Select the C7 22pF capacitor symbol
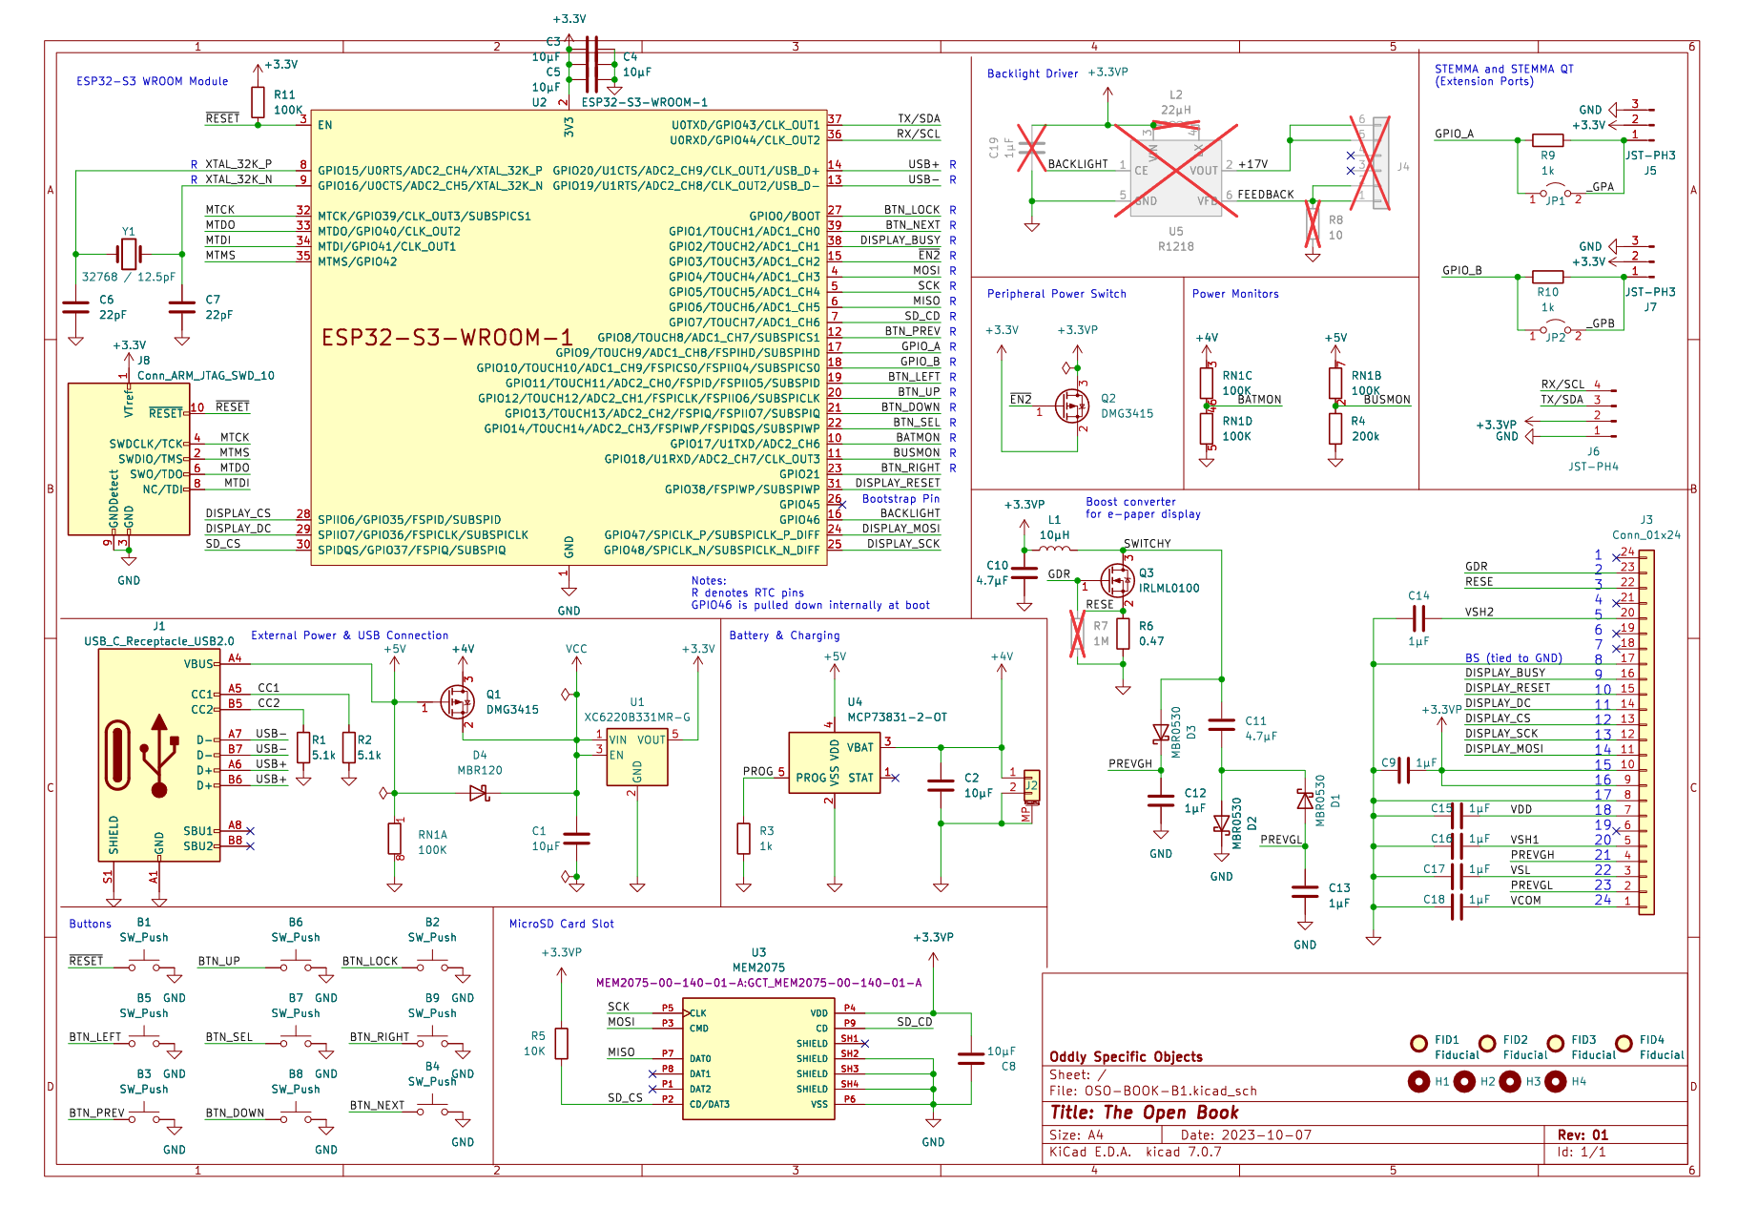1738x1207 pixels. (182, 307)
